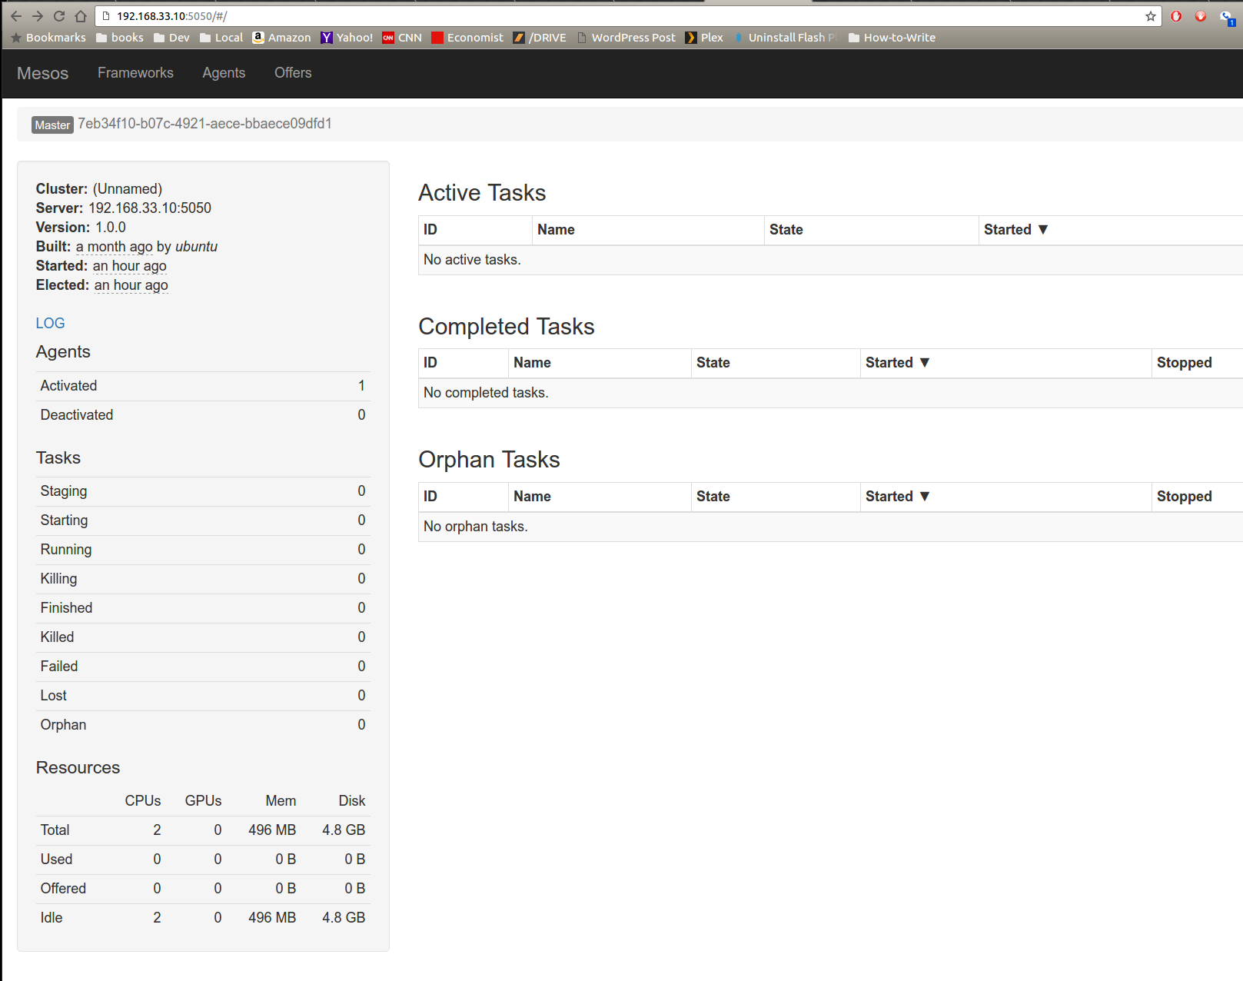Viewport: 1243px width, 981px height.
Task: Reload the page with refresh icon
Action: tap(59, 16)
